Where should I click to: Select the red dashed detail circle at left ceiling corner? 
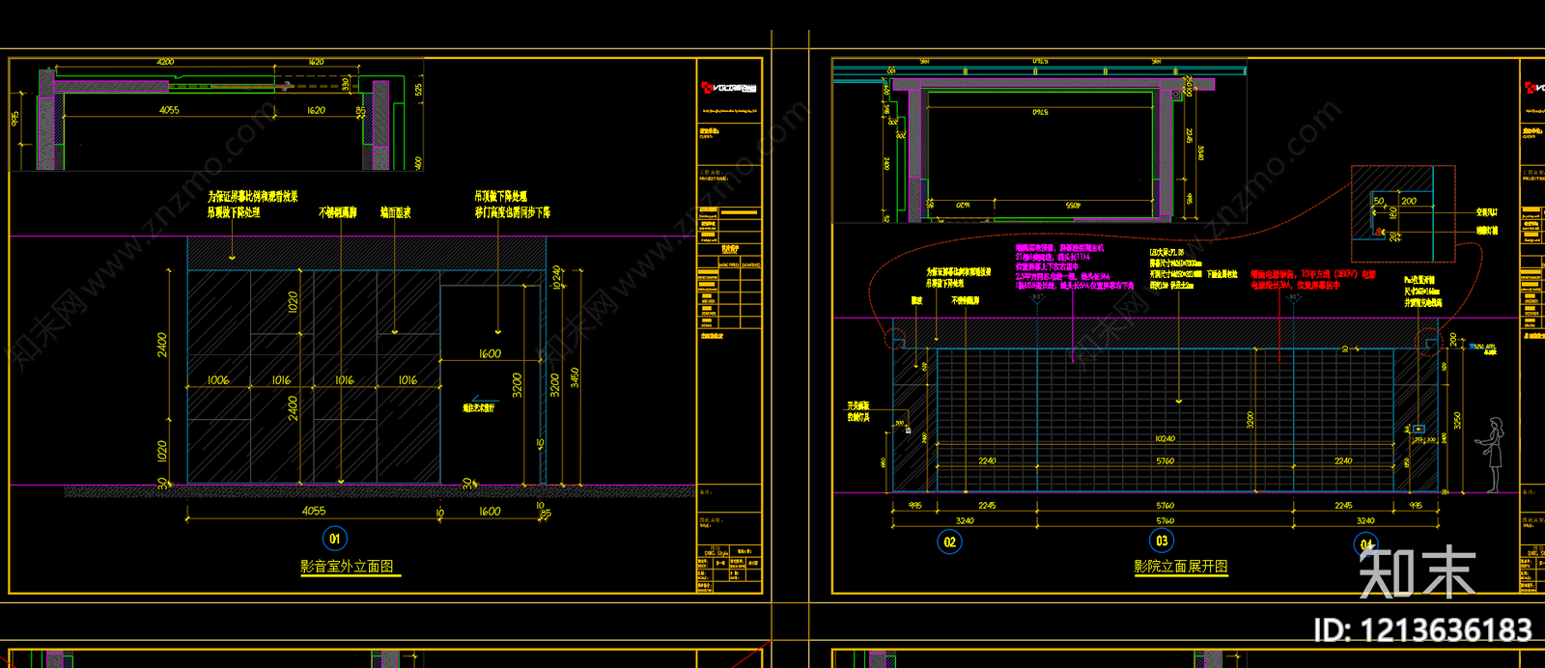coord(895,339)
